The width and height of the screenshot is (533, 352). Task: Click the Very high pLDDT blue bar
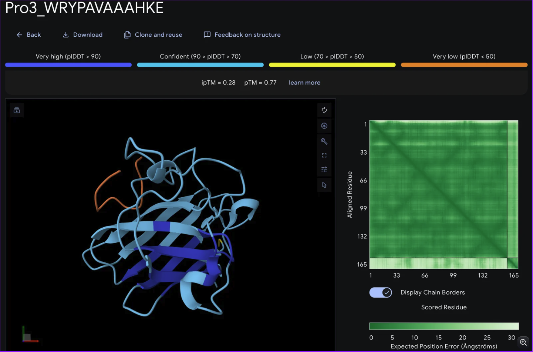tap(68, 65)
